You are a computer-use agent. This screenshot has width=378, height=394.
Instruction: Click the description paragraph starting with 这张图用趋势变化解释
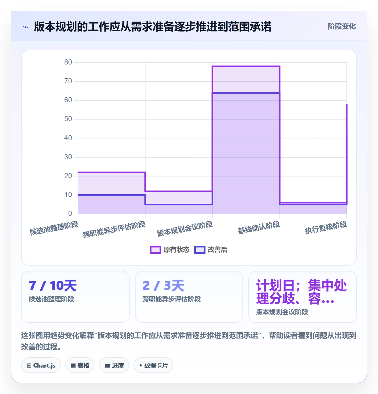pyautogui.click(x=189, y=341)
